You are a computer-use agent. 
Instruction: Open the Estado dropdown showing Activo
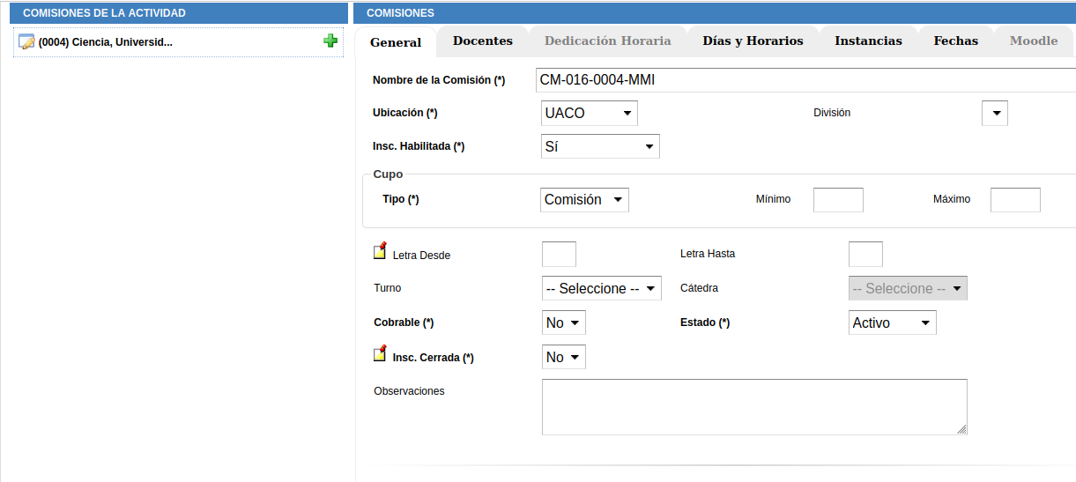click(x=892, y=323)
